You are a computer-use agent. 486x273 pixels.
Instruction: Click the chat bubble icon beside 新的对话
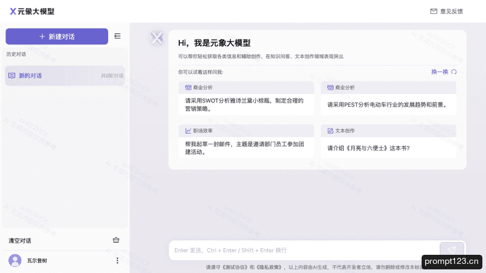pos(12,75)
